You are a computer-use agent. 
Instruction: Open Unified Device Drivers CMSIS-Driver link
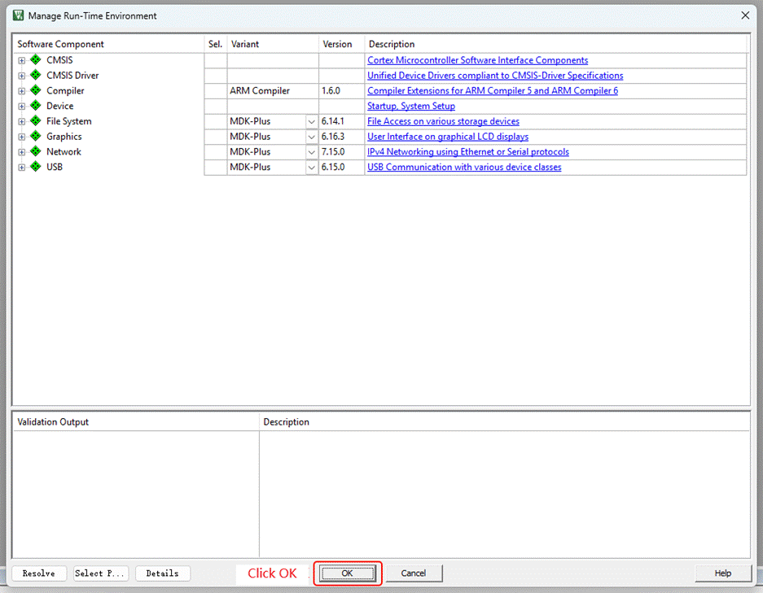[495, 76]
